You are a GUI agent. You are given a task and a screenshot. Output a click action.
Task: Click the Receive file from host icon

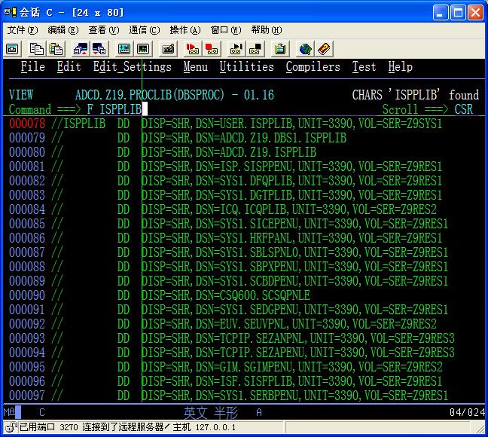click(99, 49)
